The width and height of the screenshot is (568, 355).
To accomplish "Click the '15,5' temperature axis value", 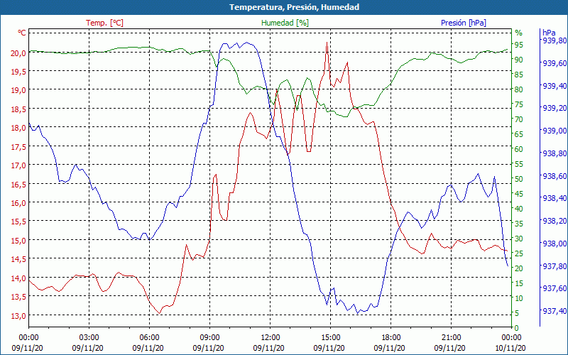I will [18, 222].
